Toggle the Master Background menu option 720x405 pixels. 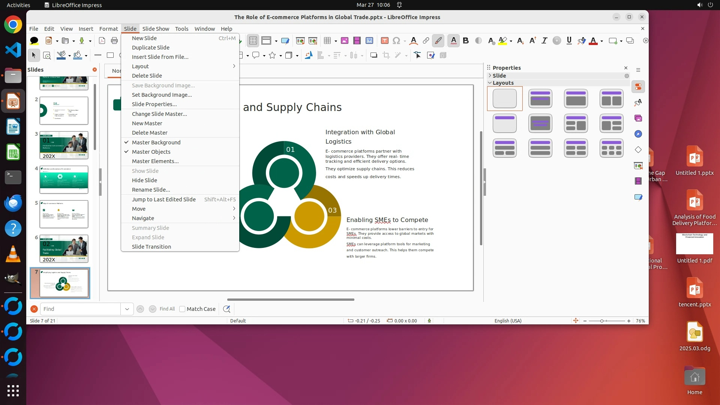156,142
